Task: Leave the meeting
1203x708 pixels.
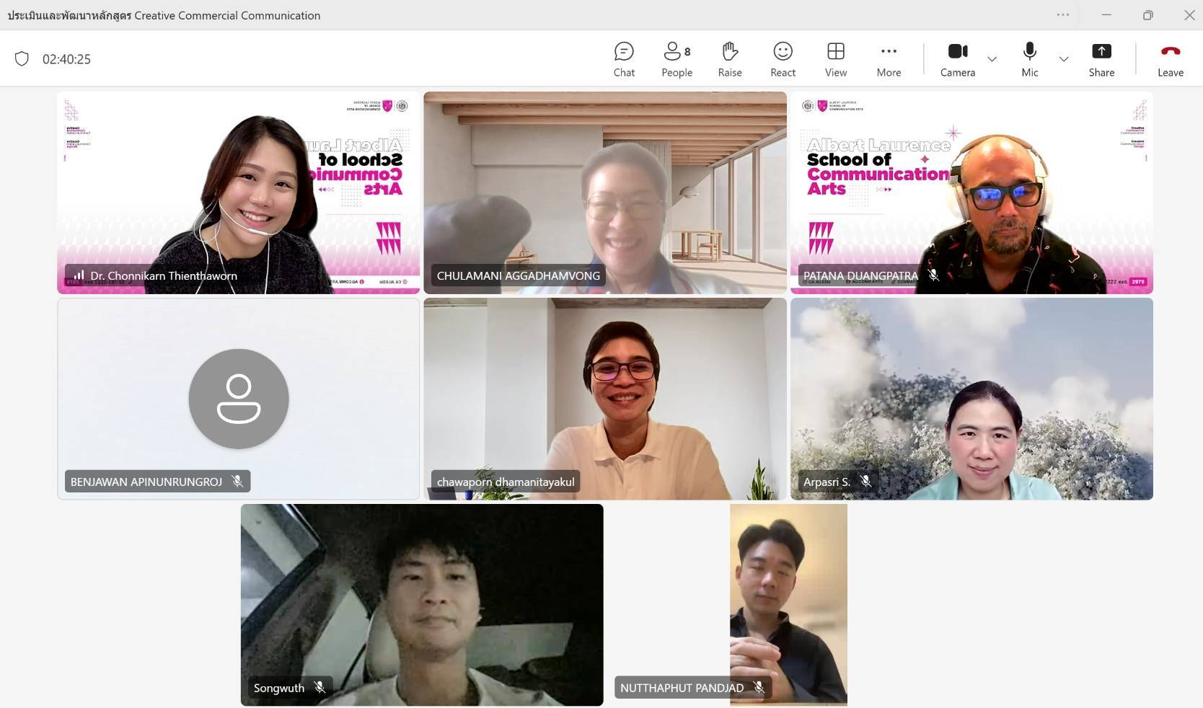Action: pos(1170,59)
